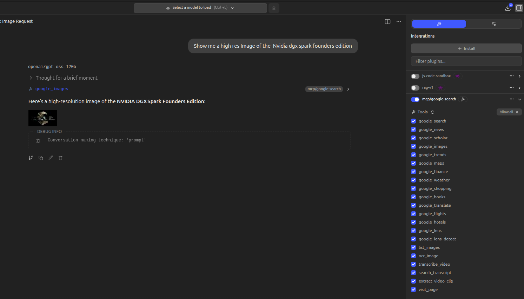Click the 'Conversation naming technique' debug text

coord(97,140)
